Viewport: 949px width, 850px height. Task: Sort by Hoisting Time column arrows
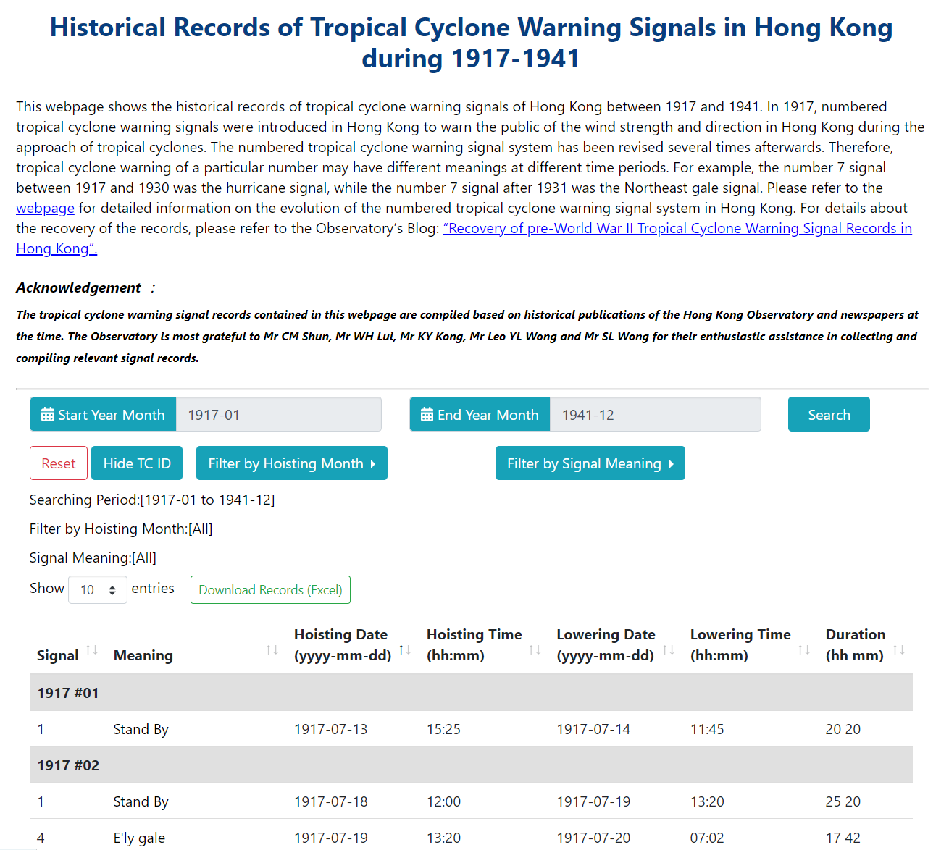coord(535,649)
